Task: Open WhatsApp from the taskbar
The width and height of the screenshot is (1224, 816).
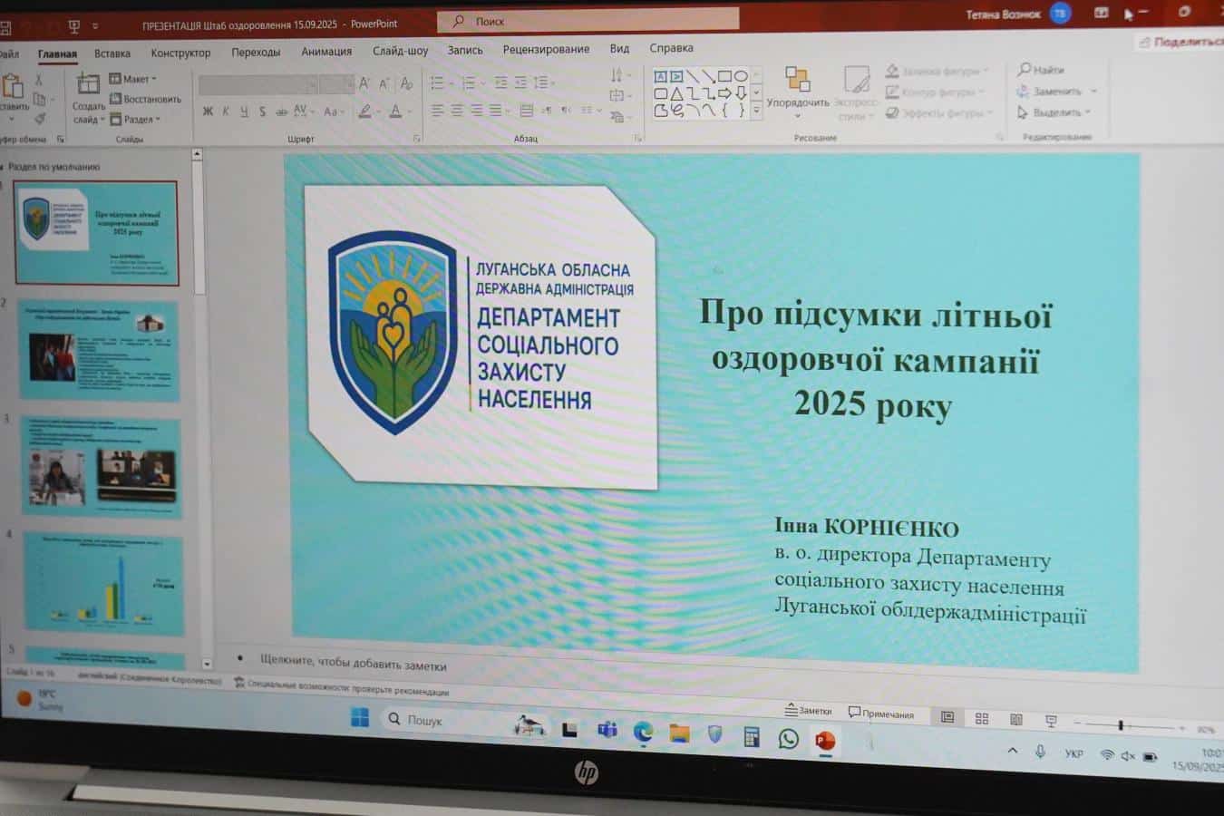Action: pos(788,738)
